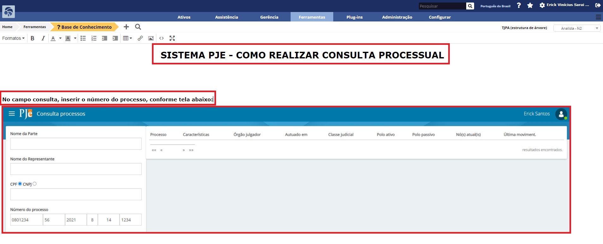Click TJPA (estrutura de árvore) entity link

(524, 28)
